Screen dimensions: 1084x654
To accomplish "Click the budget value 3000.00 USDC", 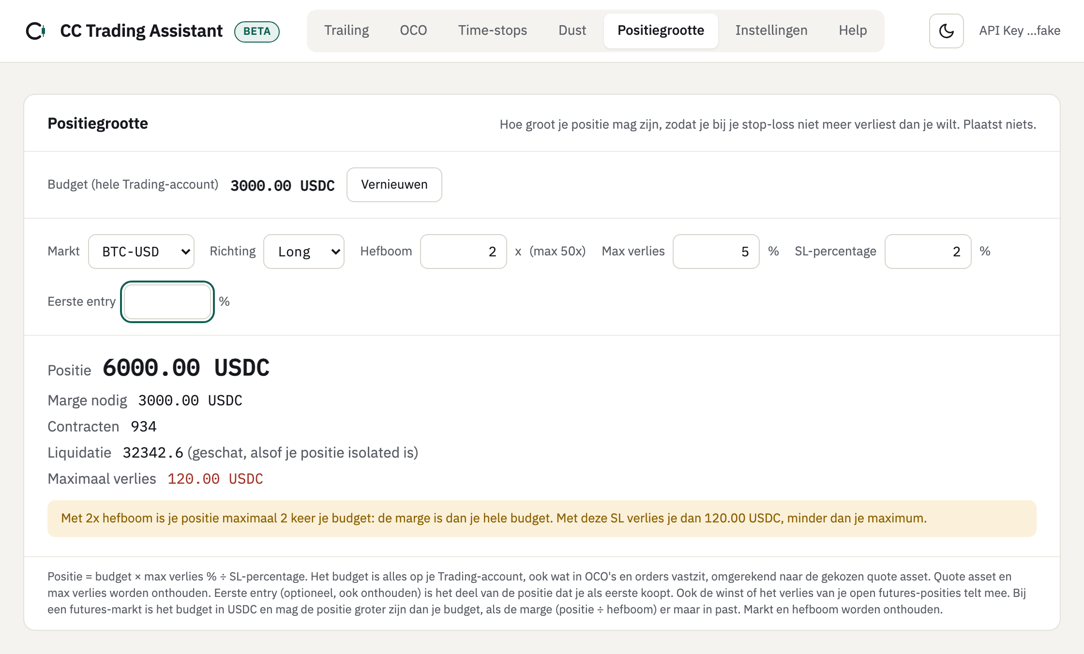I will pos(283,186).
